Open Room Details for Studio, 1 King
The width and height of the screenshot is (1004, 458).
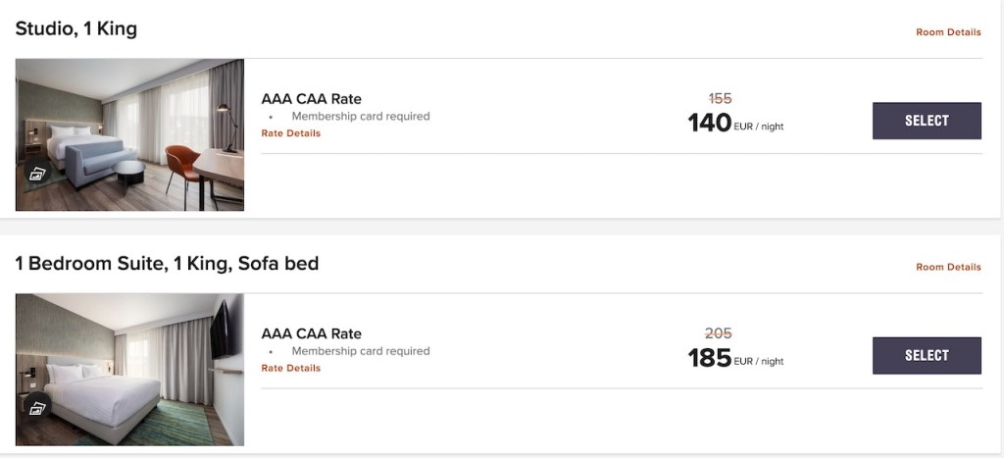[x=948, y=32]
